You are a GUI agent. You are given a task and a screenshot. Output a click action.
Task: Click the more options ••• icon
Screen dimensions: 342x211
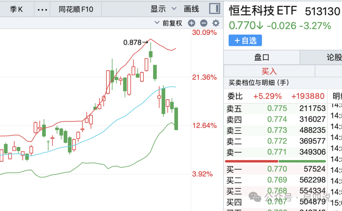[x=42, y=9]
